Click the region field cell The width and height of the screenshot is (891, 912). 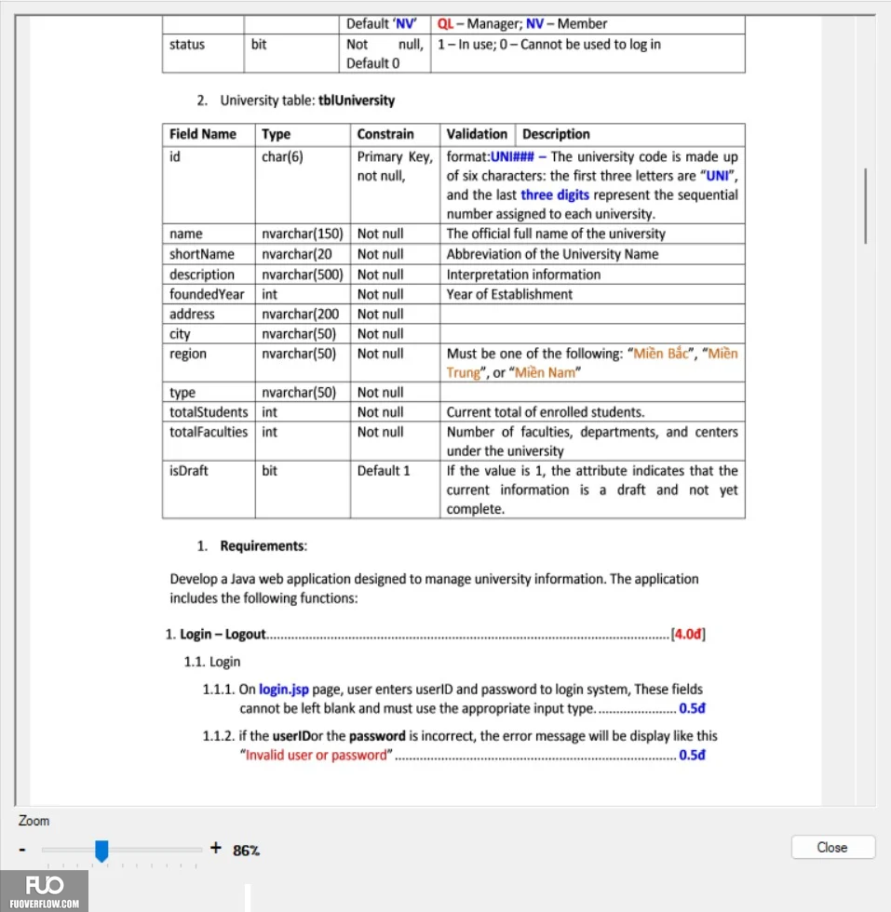pos(209,363)
